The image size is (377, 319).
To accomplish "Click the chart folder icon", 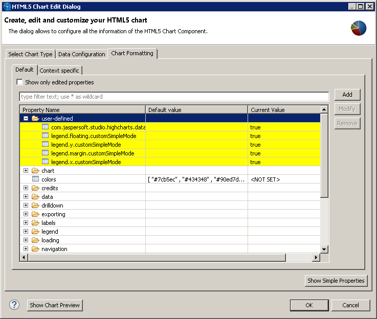I will (35, 171).
